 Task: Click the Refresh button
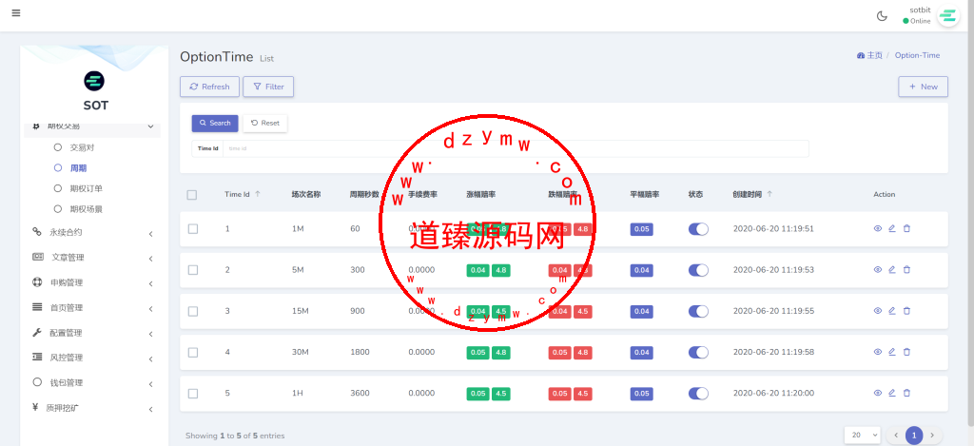point(209,87)
